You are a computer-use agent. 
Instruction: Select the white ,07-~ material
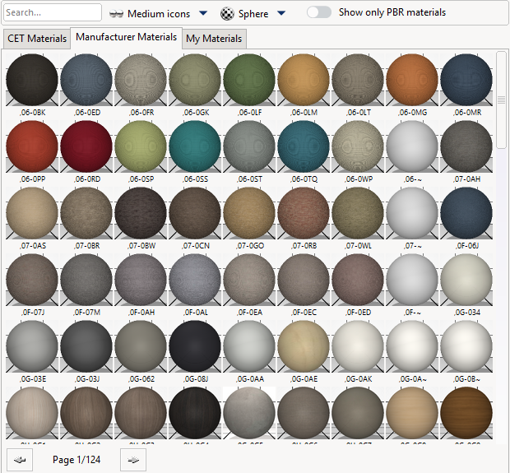tap(412, 213)
